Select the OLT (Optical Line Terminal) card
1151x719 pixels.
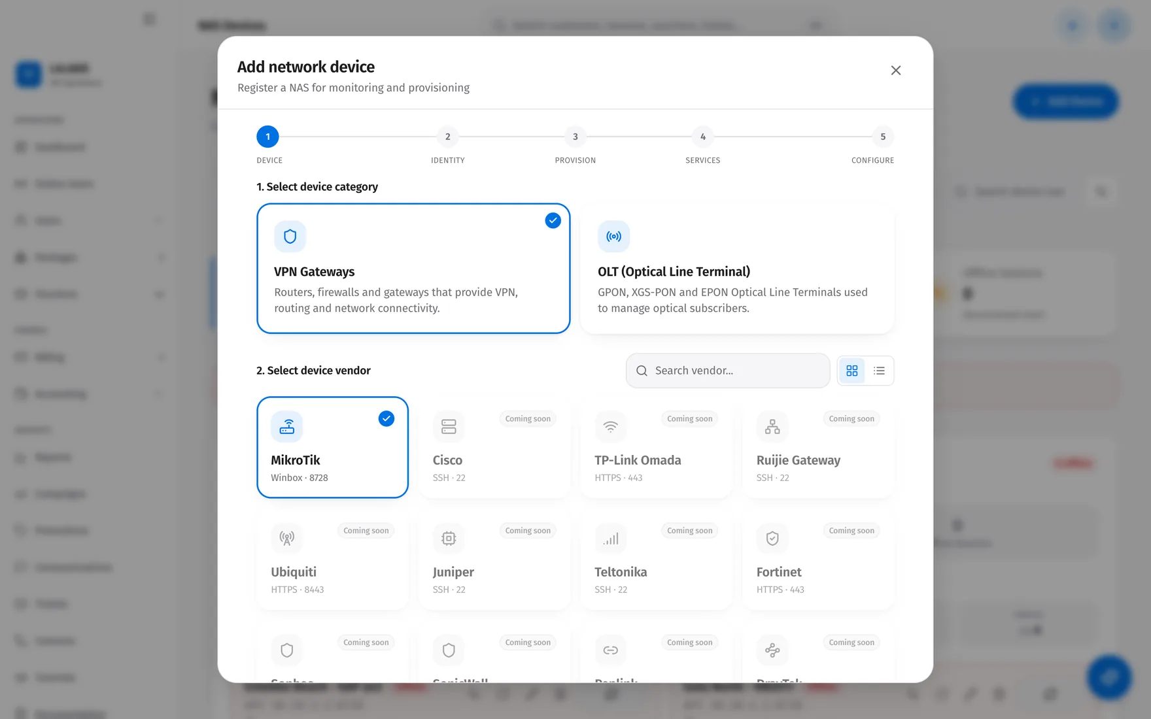(x=737, y=268)
